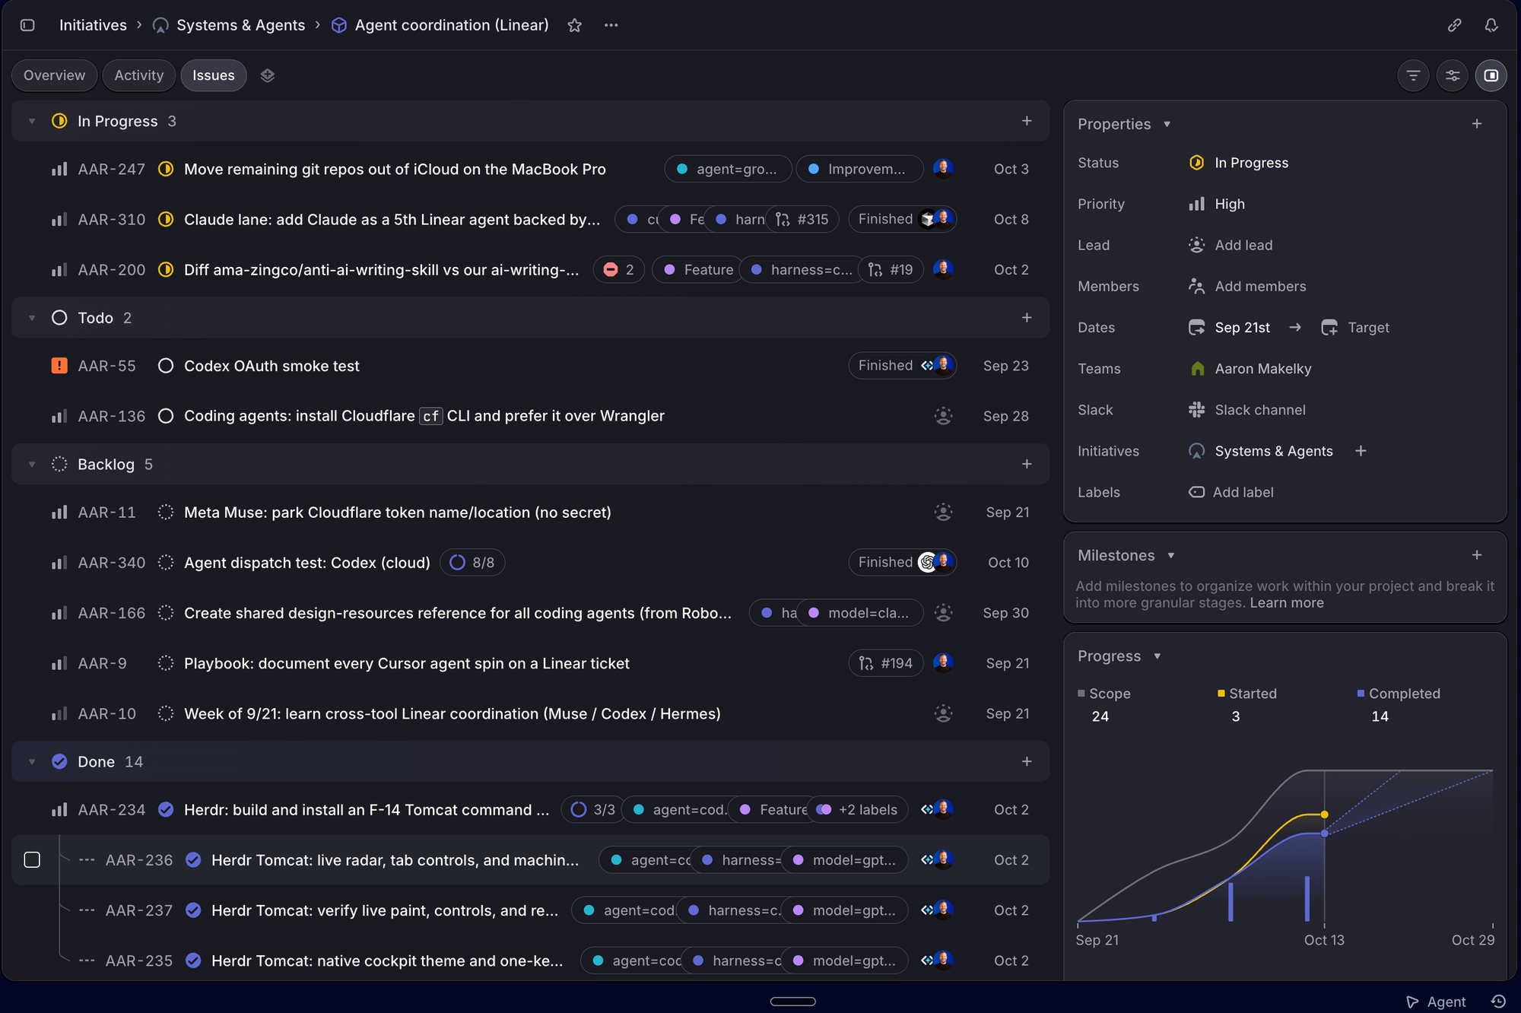The image size is (1521, 1013).
Task: Select the AAR-236 row checkbox
Action: [32, 859]
